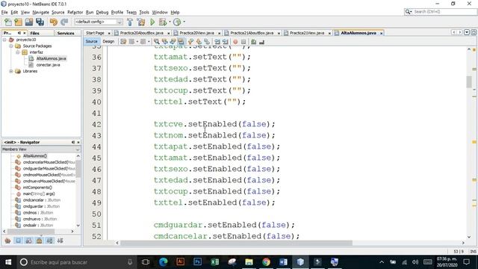Screen dimensions: 478x269
Task: Click the Find Next Occurrence editor icon
Action: click(x=173, y=42)
